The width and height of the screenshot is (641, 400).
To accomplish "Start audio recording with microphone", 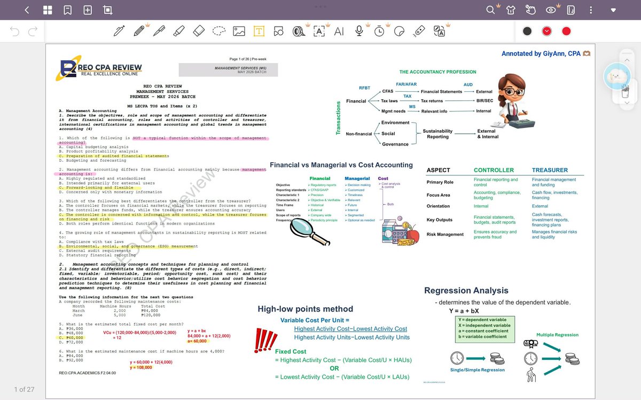I will (359, 31).
